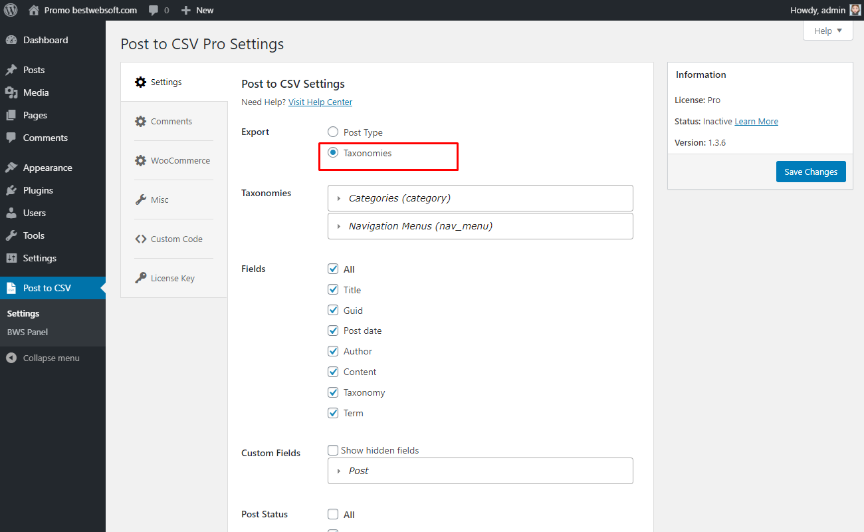Image resolution: width=864 pixels, height=532 pixels.
Task: Click the Collapse menu label
Action: click(51, 358)
